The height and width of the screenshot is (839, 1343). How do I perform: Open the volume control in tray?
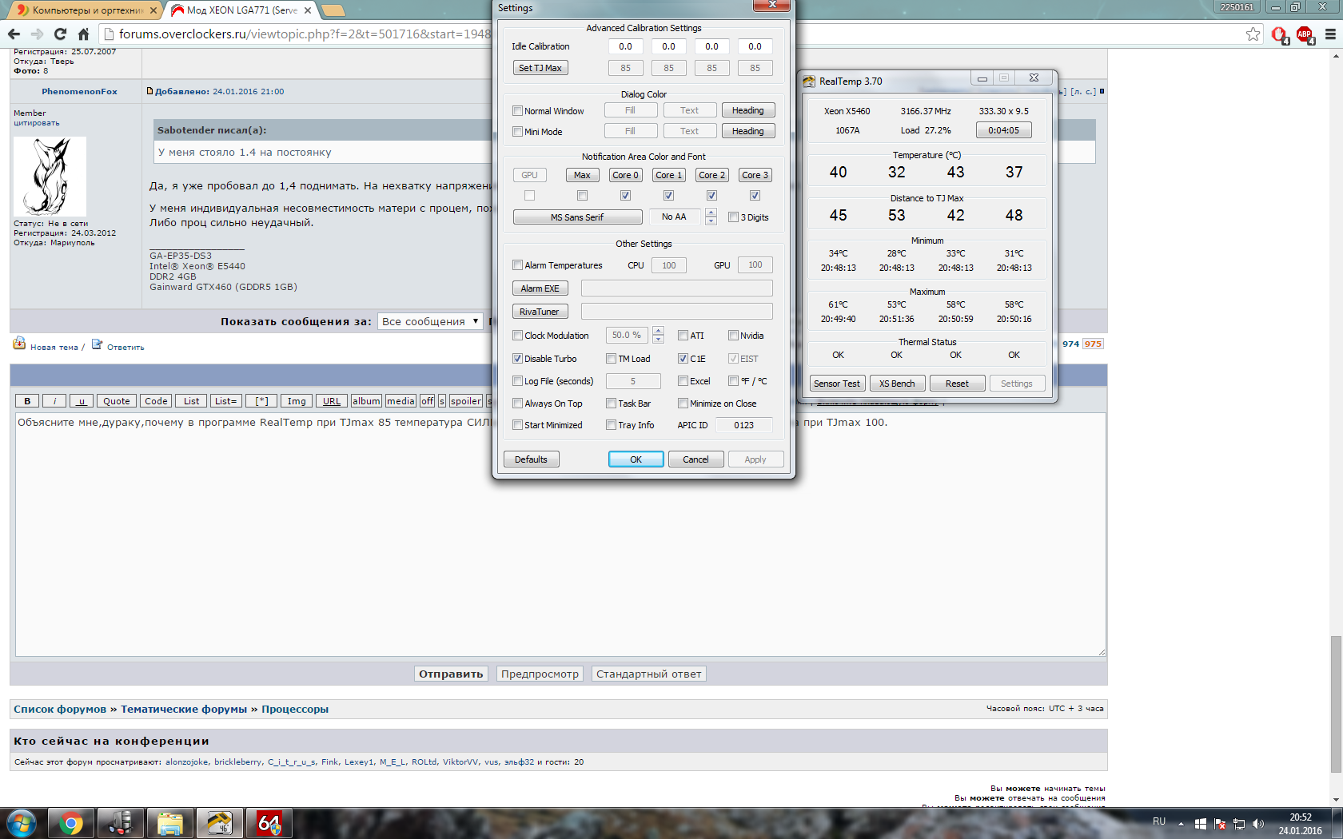pyautogui.click(x=1258, y=823)
